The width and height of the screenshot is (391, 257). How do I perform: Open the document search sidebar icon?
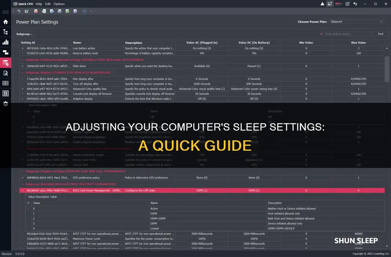coord(5,73)
